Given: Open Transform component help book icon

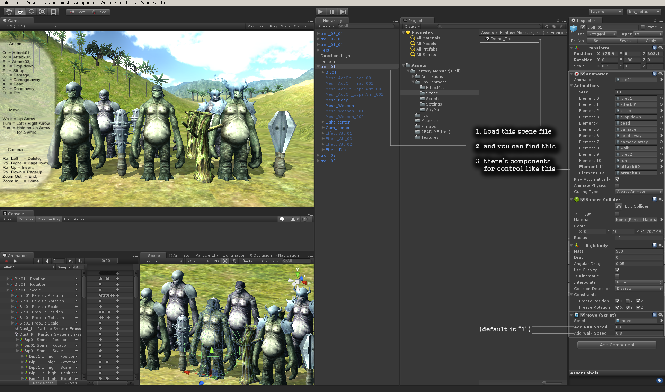Looking at the screenshot, I should click(655, 48).
